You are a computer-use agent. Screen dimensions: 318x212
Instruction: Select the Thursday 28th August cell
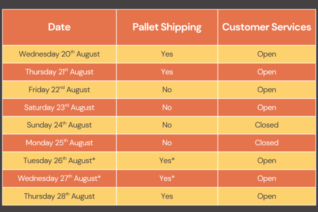pyautogui.click(x=59, y=196)
